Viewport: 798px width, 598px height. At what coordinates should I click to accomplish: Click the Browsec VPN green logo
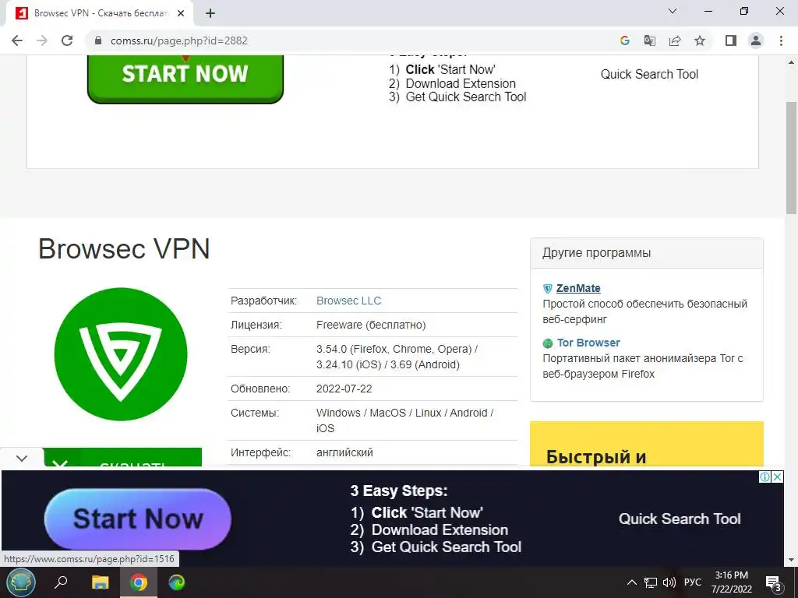point(121,354)
